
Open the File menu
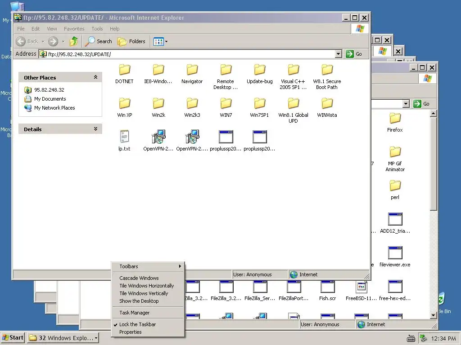pos(21,29)
